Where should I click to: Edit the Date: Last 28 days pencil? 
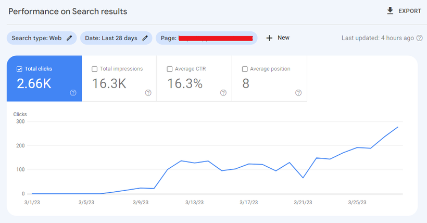coord(145,38)
